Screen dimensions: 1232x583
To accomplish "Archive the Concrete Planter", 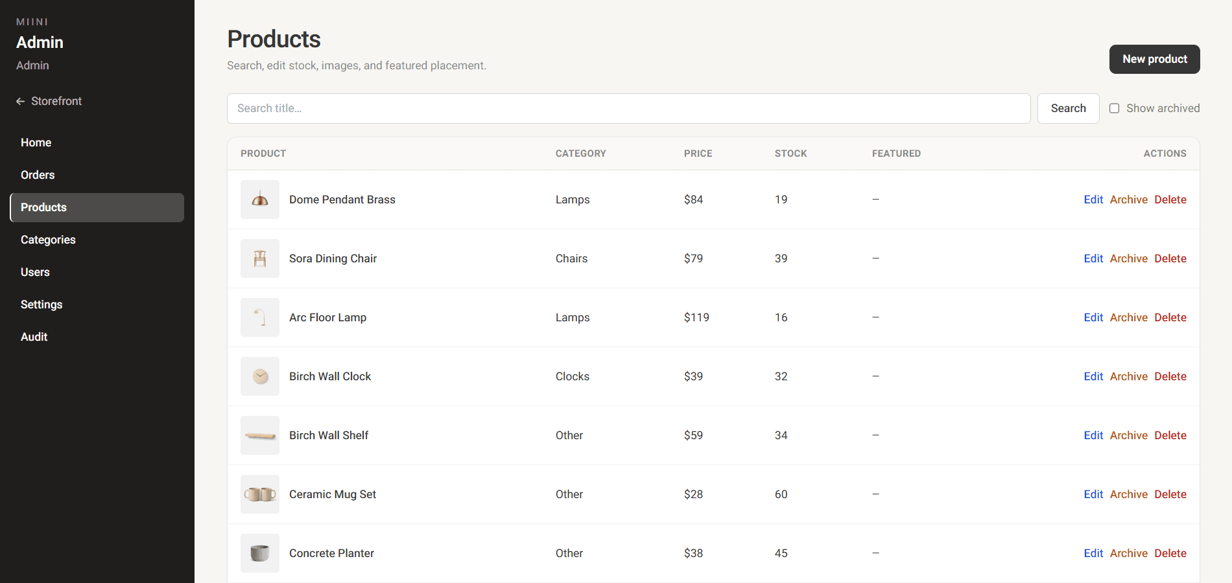I will pos(1129,553).
